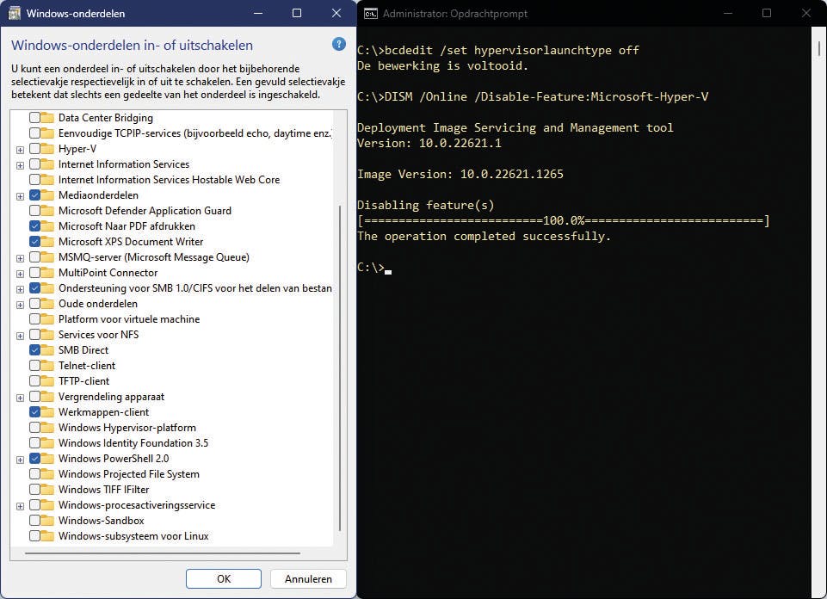Select the Windows Hypervisor-platform item
Screen dimensions: 827x599
click(x=127, y=428)
